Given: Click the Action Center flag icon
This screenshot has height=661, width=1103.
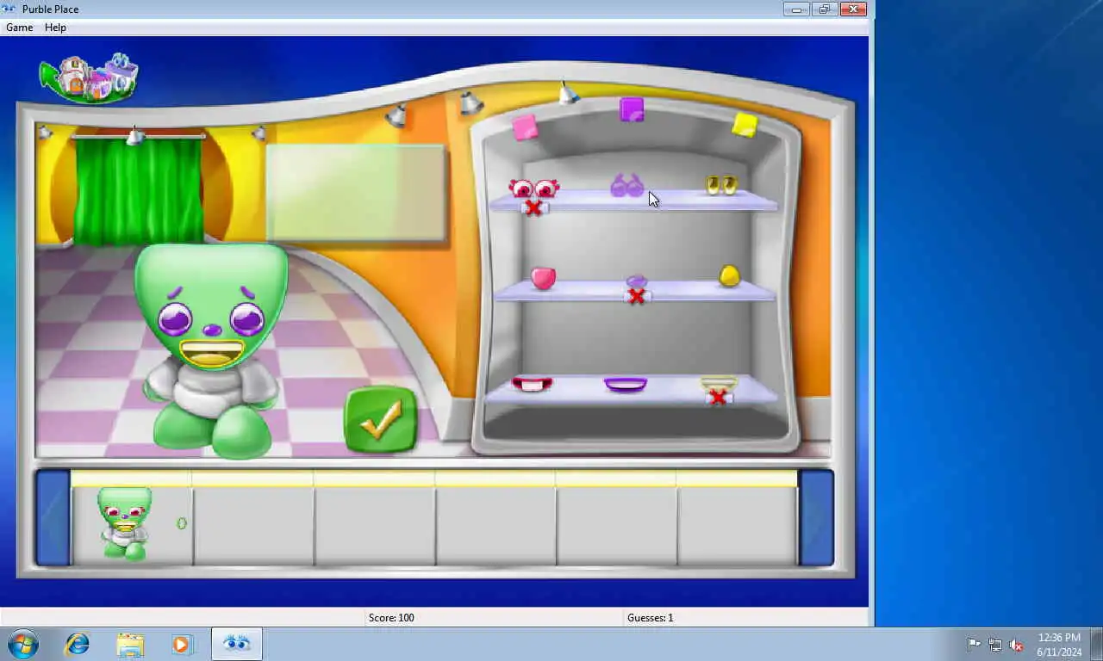Looking at the screenshot, I should tap(974, 645).
